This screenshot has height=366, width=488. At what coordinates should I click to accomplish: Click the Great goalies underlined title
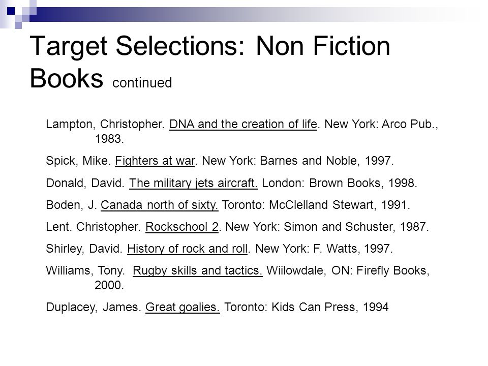(182, 307)
